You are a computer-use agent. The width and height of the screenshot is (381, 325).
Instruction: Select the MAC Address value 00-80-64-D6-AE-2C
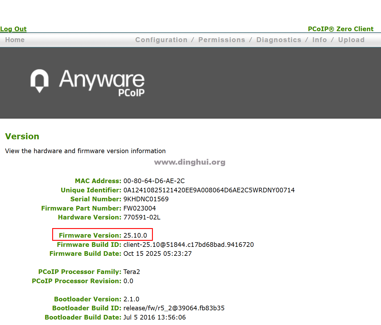(x=154, y=181)
